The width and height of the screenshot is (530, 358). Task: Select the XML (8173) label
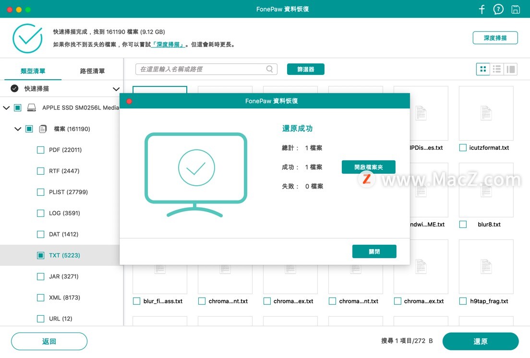(64, 298)
